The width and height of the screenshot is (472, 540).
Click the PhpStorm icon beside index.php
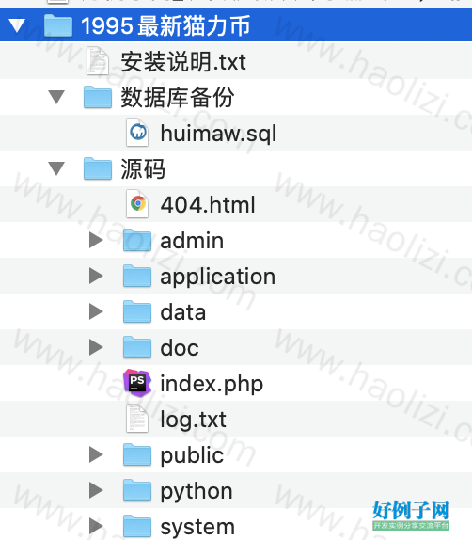pos(137,383)
